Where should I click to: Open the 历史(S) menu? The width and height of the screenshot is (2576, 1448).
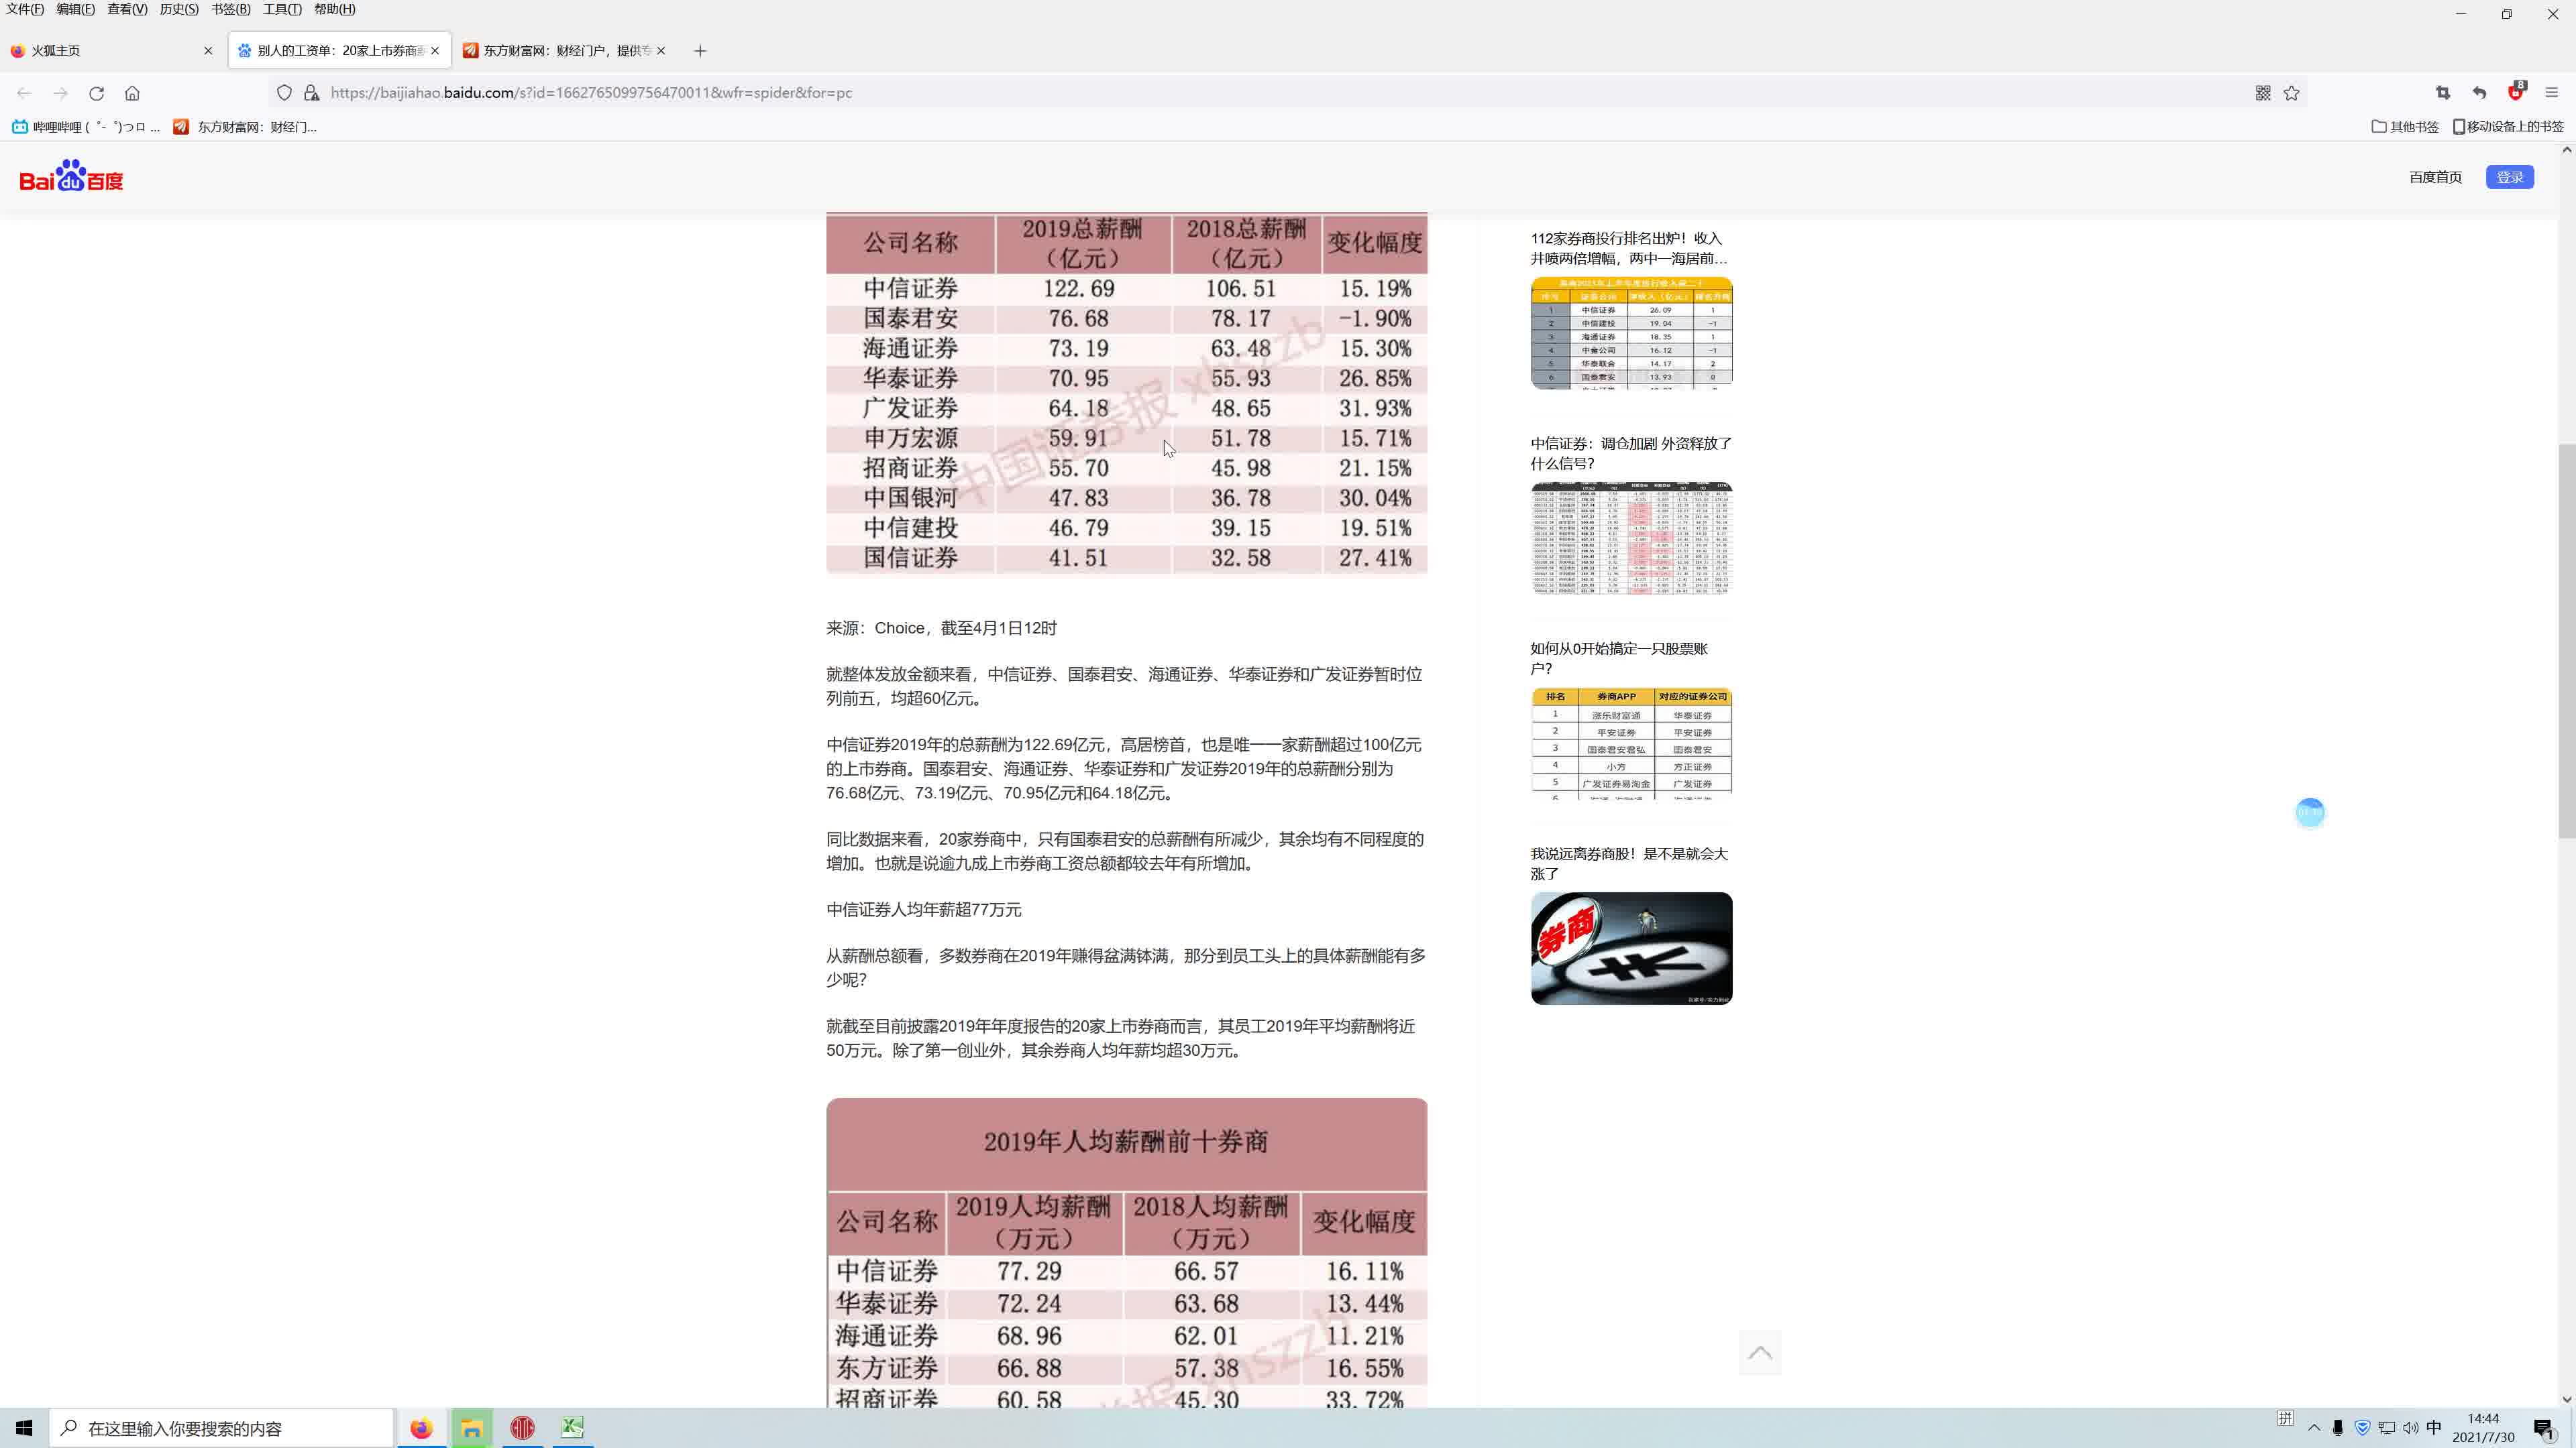179,9
